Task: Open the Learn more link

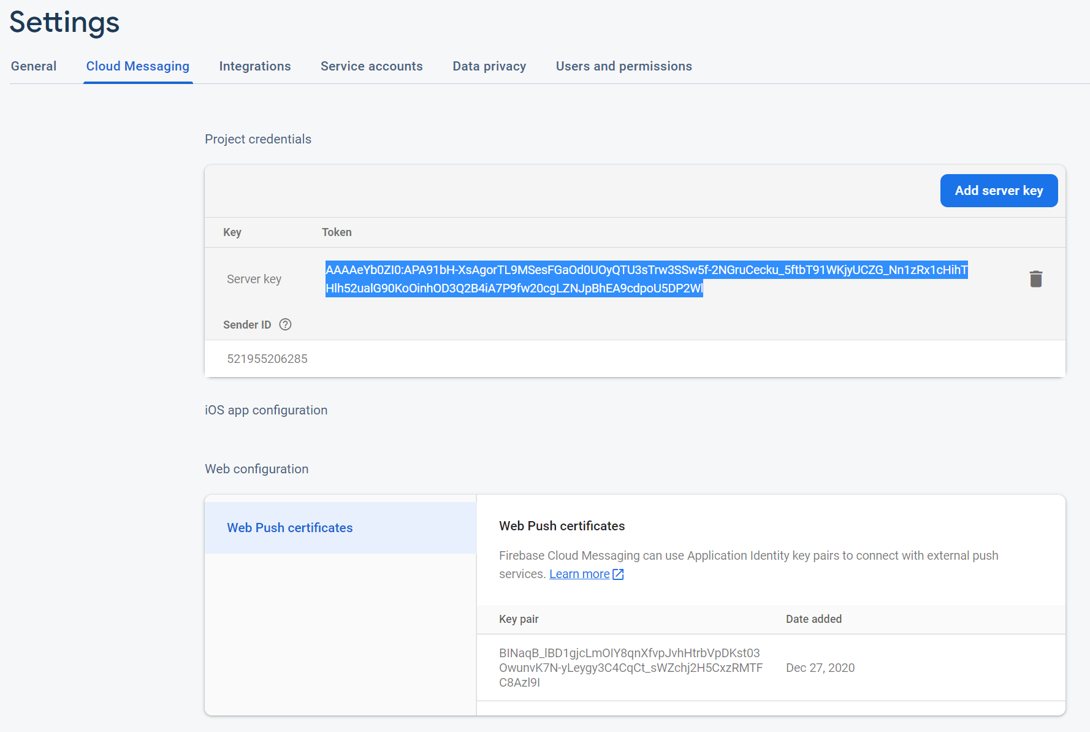Action: pyautogui.click(x=579, y=574)
